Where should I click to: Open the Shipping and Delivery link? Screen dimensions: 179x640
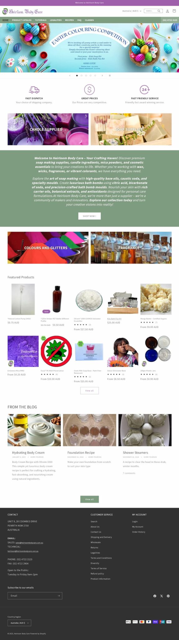[x=101, y=537]
